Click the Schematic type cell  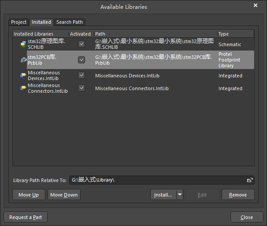(230, 44)
